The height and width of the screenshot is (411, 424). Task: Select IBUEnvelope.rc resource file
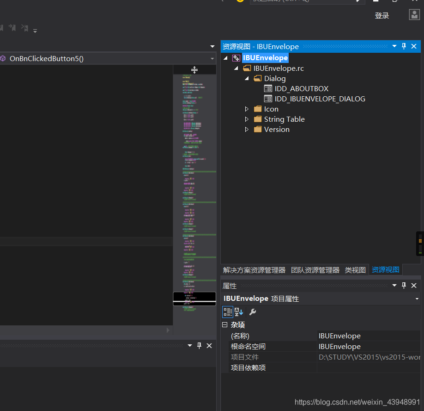(x=279, y=68)
